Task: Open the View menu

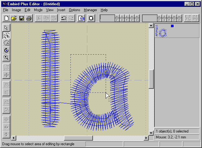Action: tap(50, 10)
